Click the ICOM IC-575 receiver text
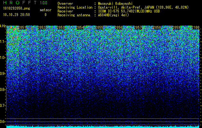202x128 pixels. [129, 11]
